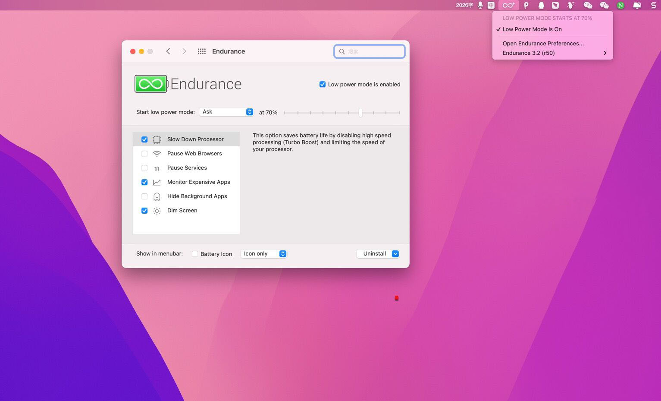Viewport: 661px width, 401px height.
Task: Click the S-shaped icon at menu bar end
Action: pos(653,5)
